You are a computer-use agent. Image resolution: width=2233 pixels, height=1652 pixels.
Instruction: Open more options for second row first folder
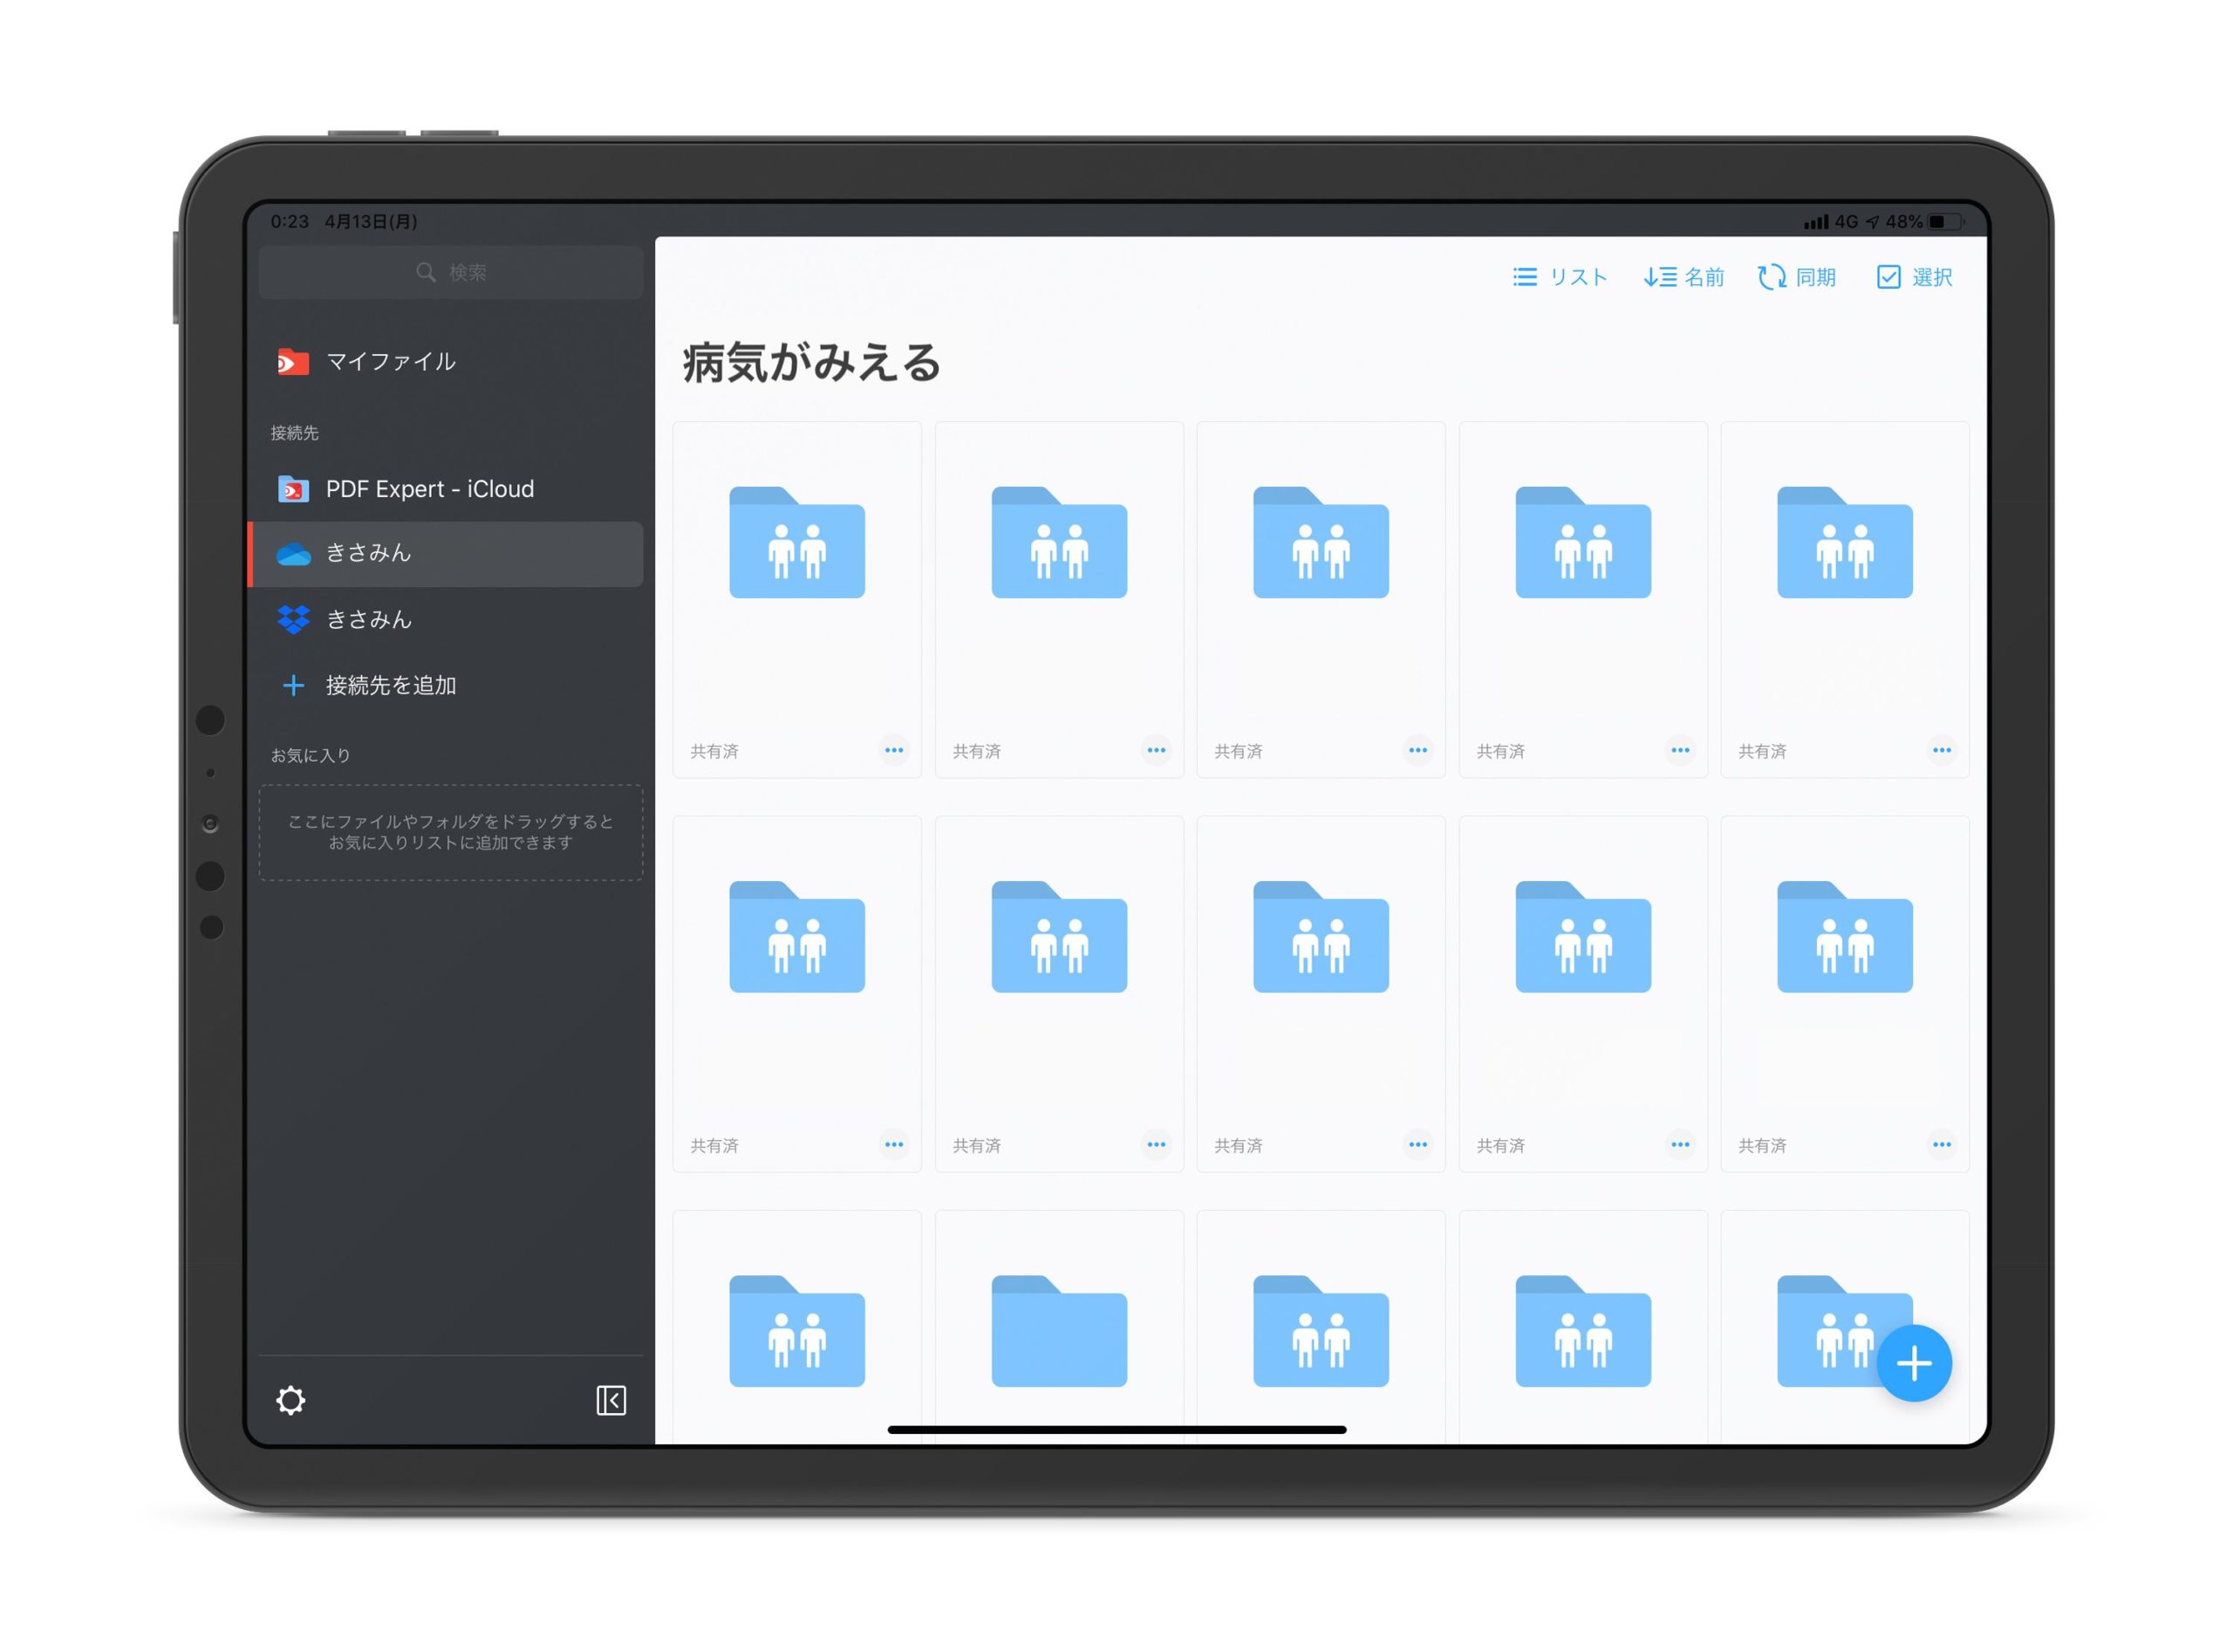pyautogui.click(x=894, y=1144)
